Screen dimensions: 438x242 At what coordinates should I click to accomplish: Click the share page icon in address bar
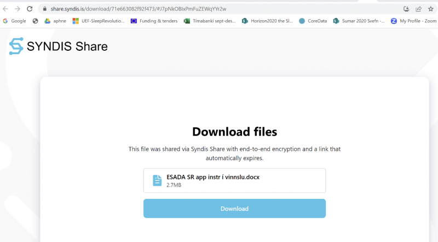[419, 9]
